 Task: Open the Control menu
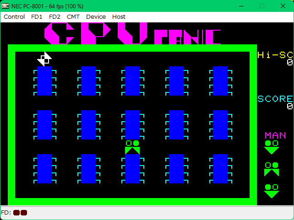coord(14,16)
